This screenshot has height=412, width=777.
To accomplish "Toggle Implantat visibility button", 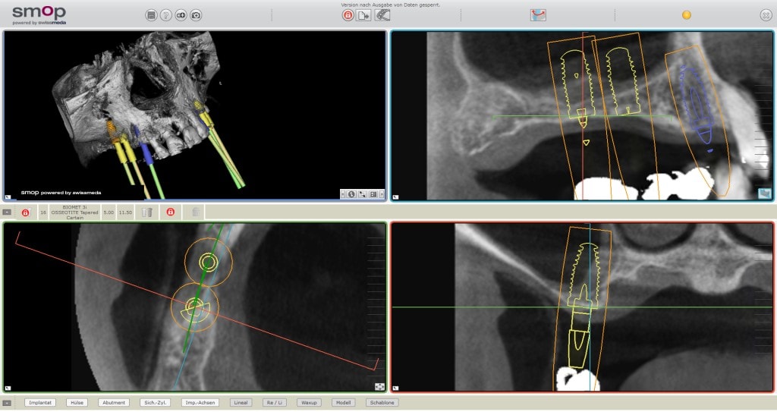I will click(x=40, y=403).
